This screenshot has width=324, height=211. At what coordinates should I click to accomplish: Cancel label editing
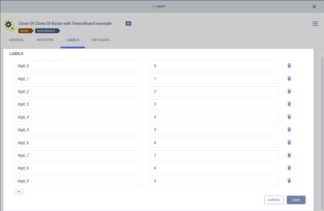point(274,200)
